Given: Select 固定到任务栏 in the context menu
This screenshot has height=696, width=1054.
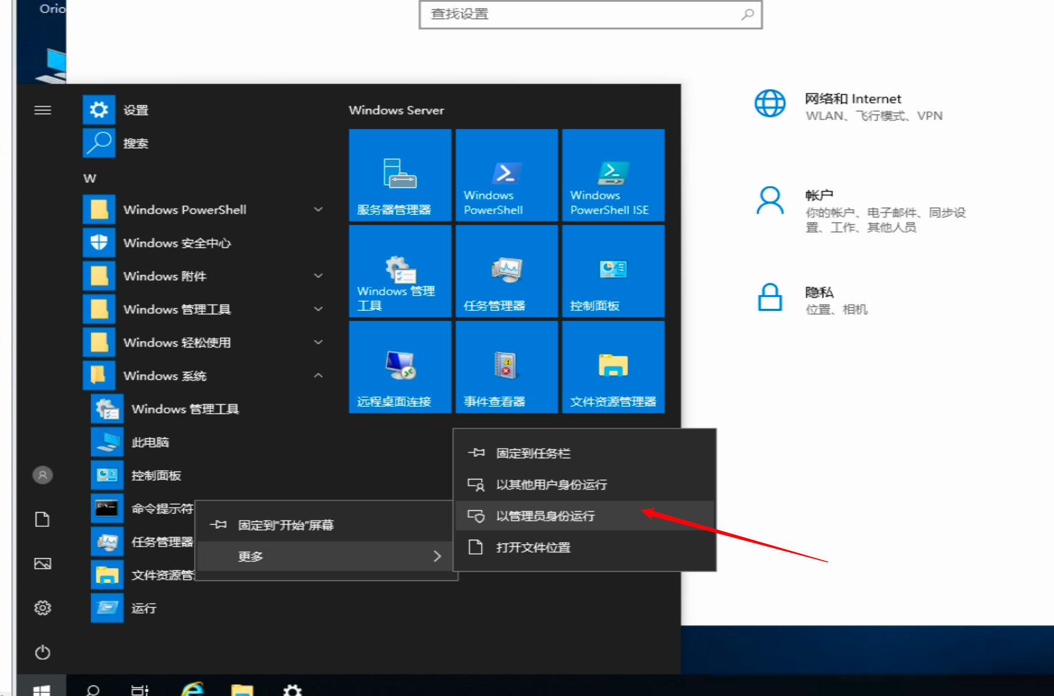Looking at the screenshot, I should click(584, 453).
